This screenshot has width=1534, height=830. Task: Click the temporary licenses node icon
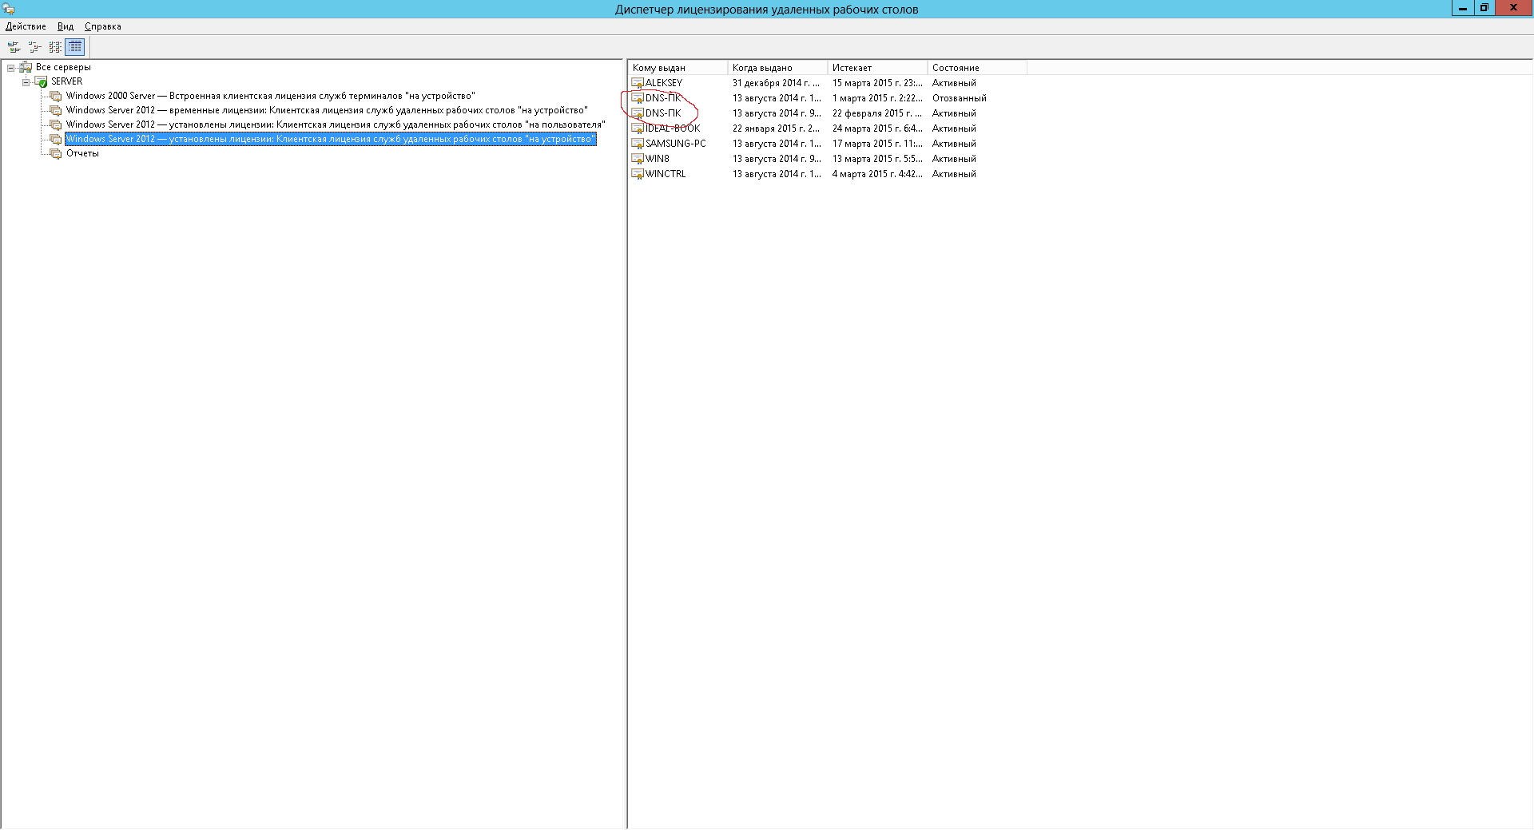[55, 110]
